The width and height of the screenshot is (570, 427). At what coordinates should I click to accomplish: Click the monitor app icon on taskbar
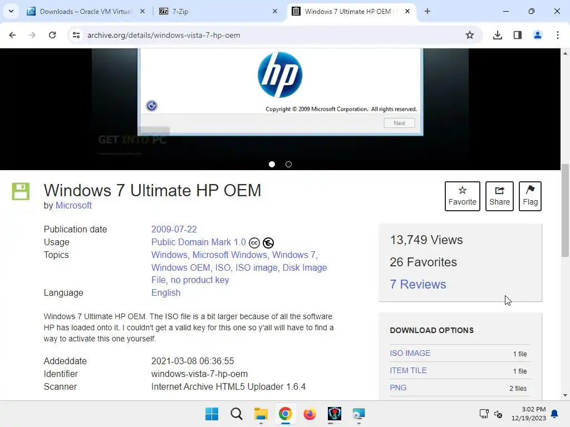tap(359, 414)
